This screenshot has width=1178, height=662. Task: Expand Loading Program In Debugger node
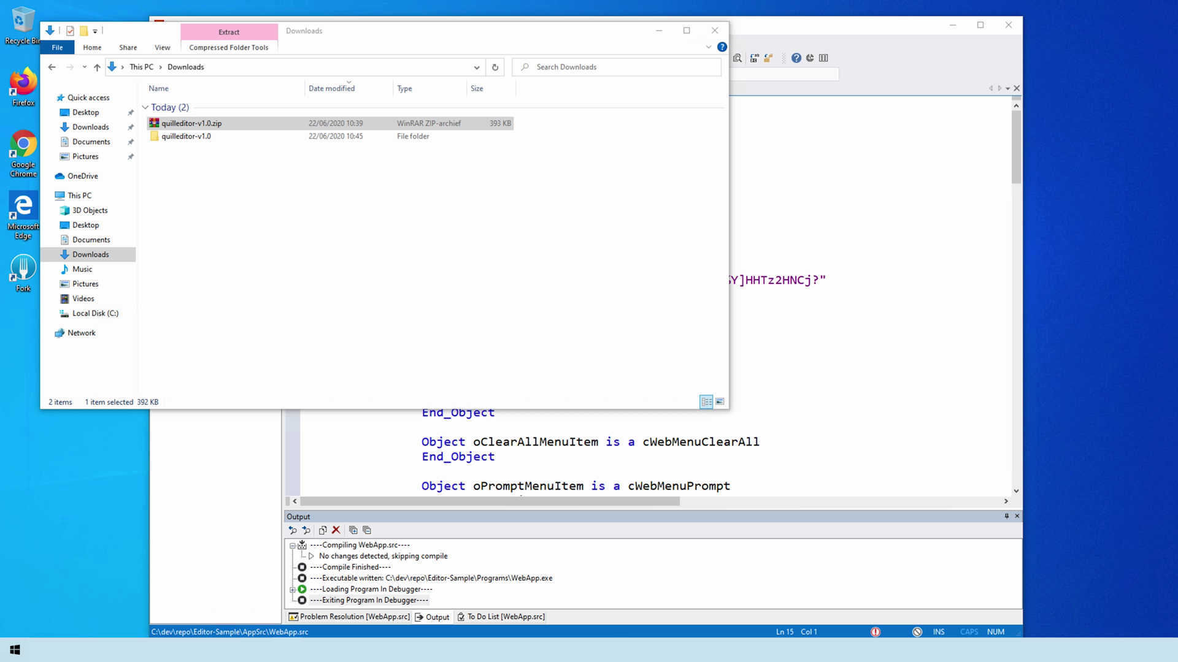[x=293, y=590]
